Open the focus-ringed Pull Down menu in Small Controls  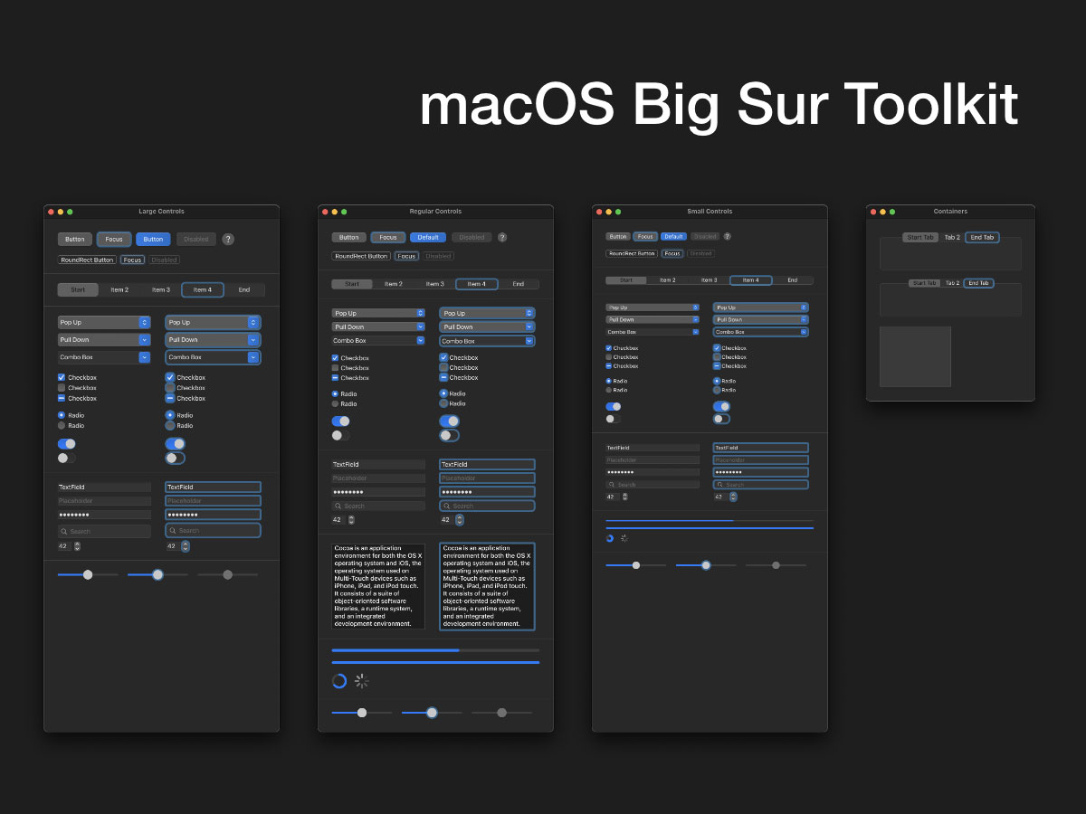[x=761, y=319]
